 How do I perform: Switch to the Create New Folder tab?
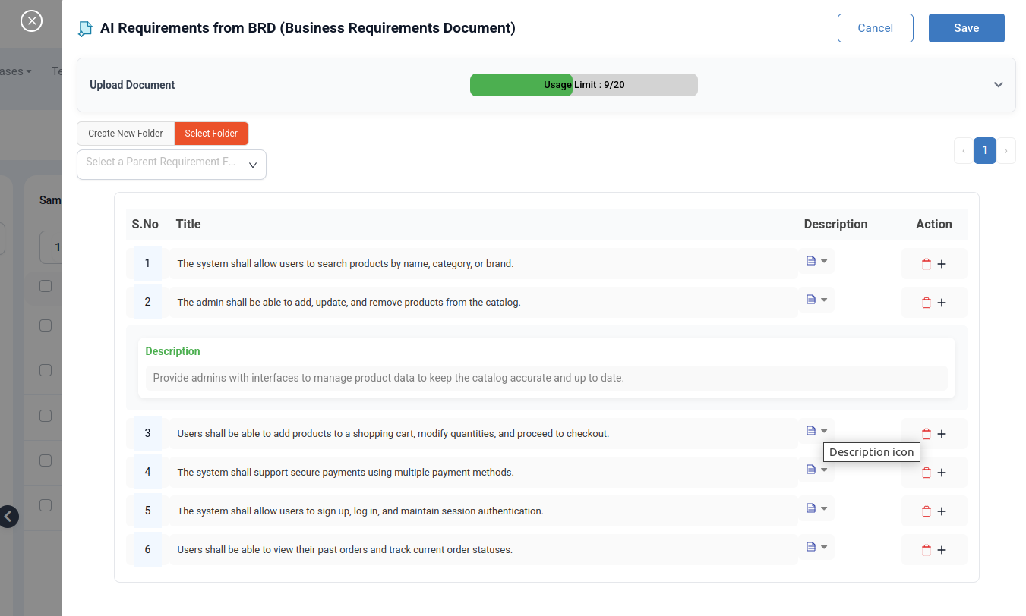point(125,134)
